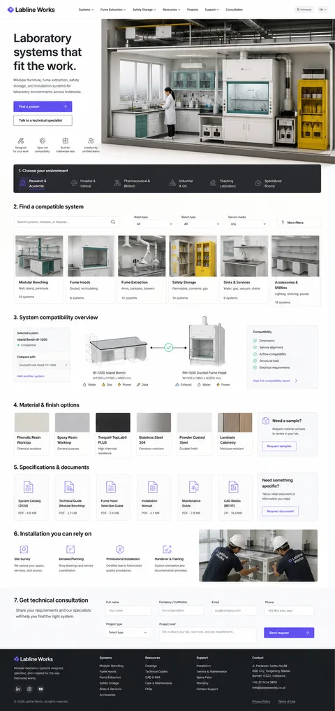Viewport: 335px width, 711px height.
Task: Select the Hospital & Clinical environment icon
Action: (74, 183)
